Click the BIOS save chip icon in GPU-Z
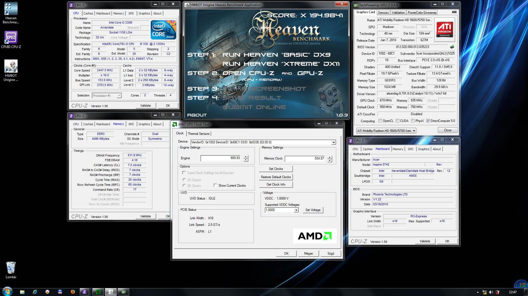This screenshot has height=296, width=528. click(x=452, y=47)
